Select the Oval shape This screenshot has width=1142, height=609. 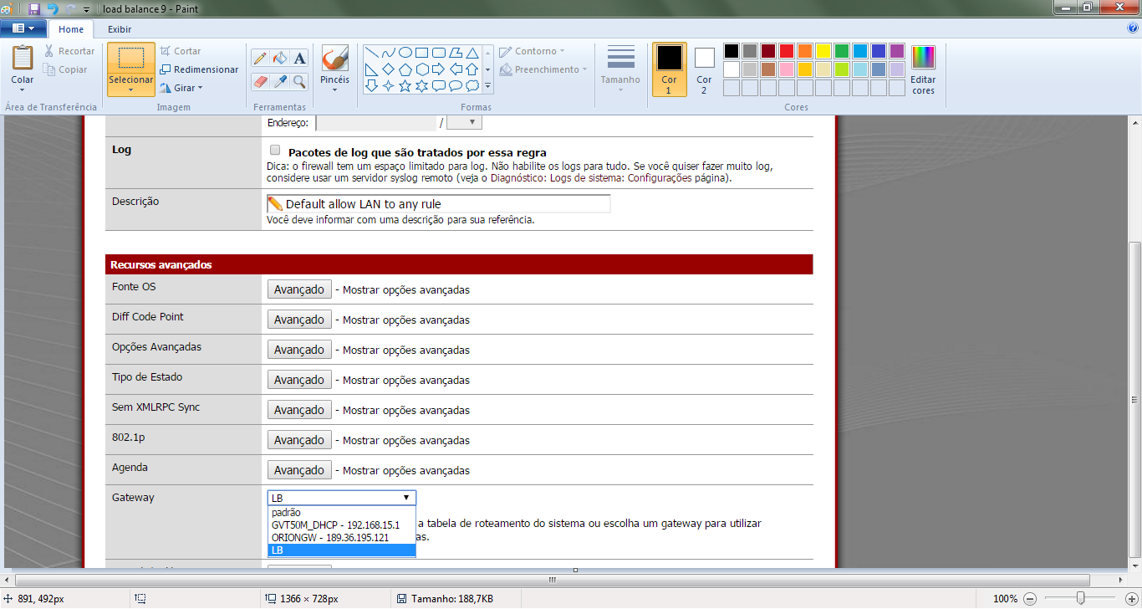(405, 53)
